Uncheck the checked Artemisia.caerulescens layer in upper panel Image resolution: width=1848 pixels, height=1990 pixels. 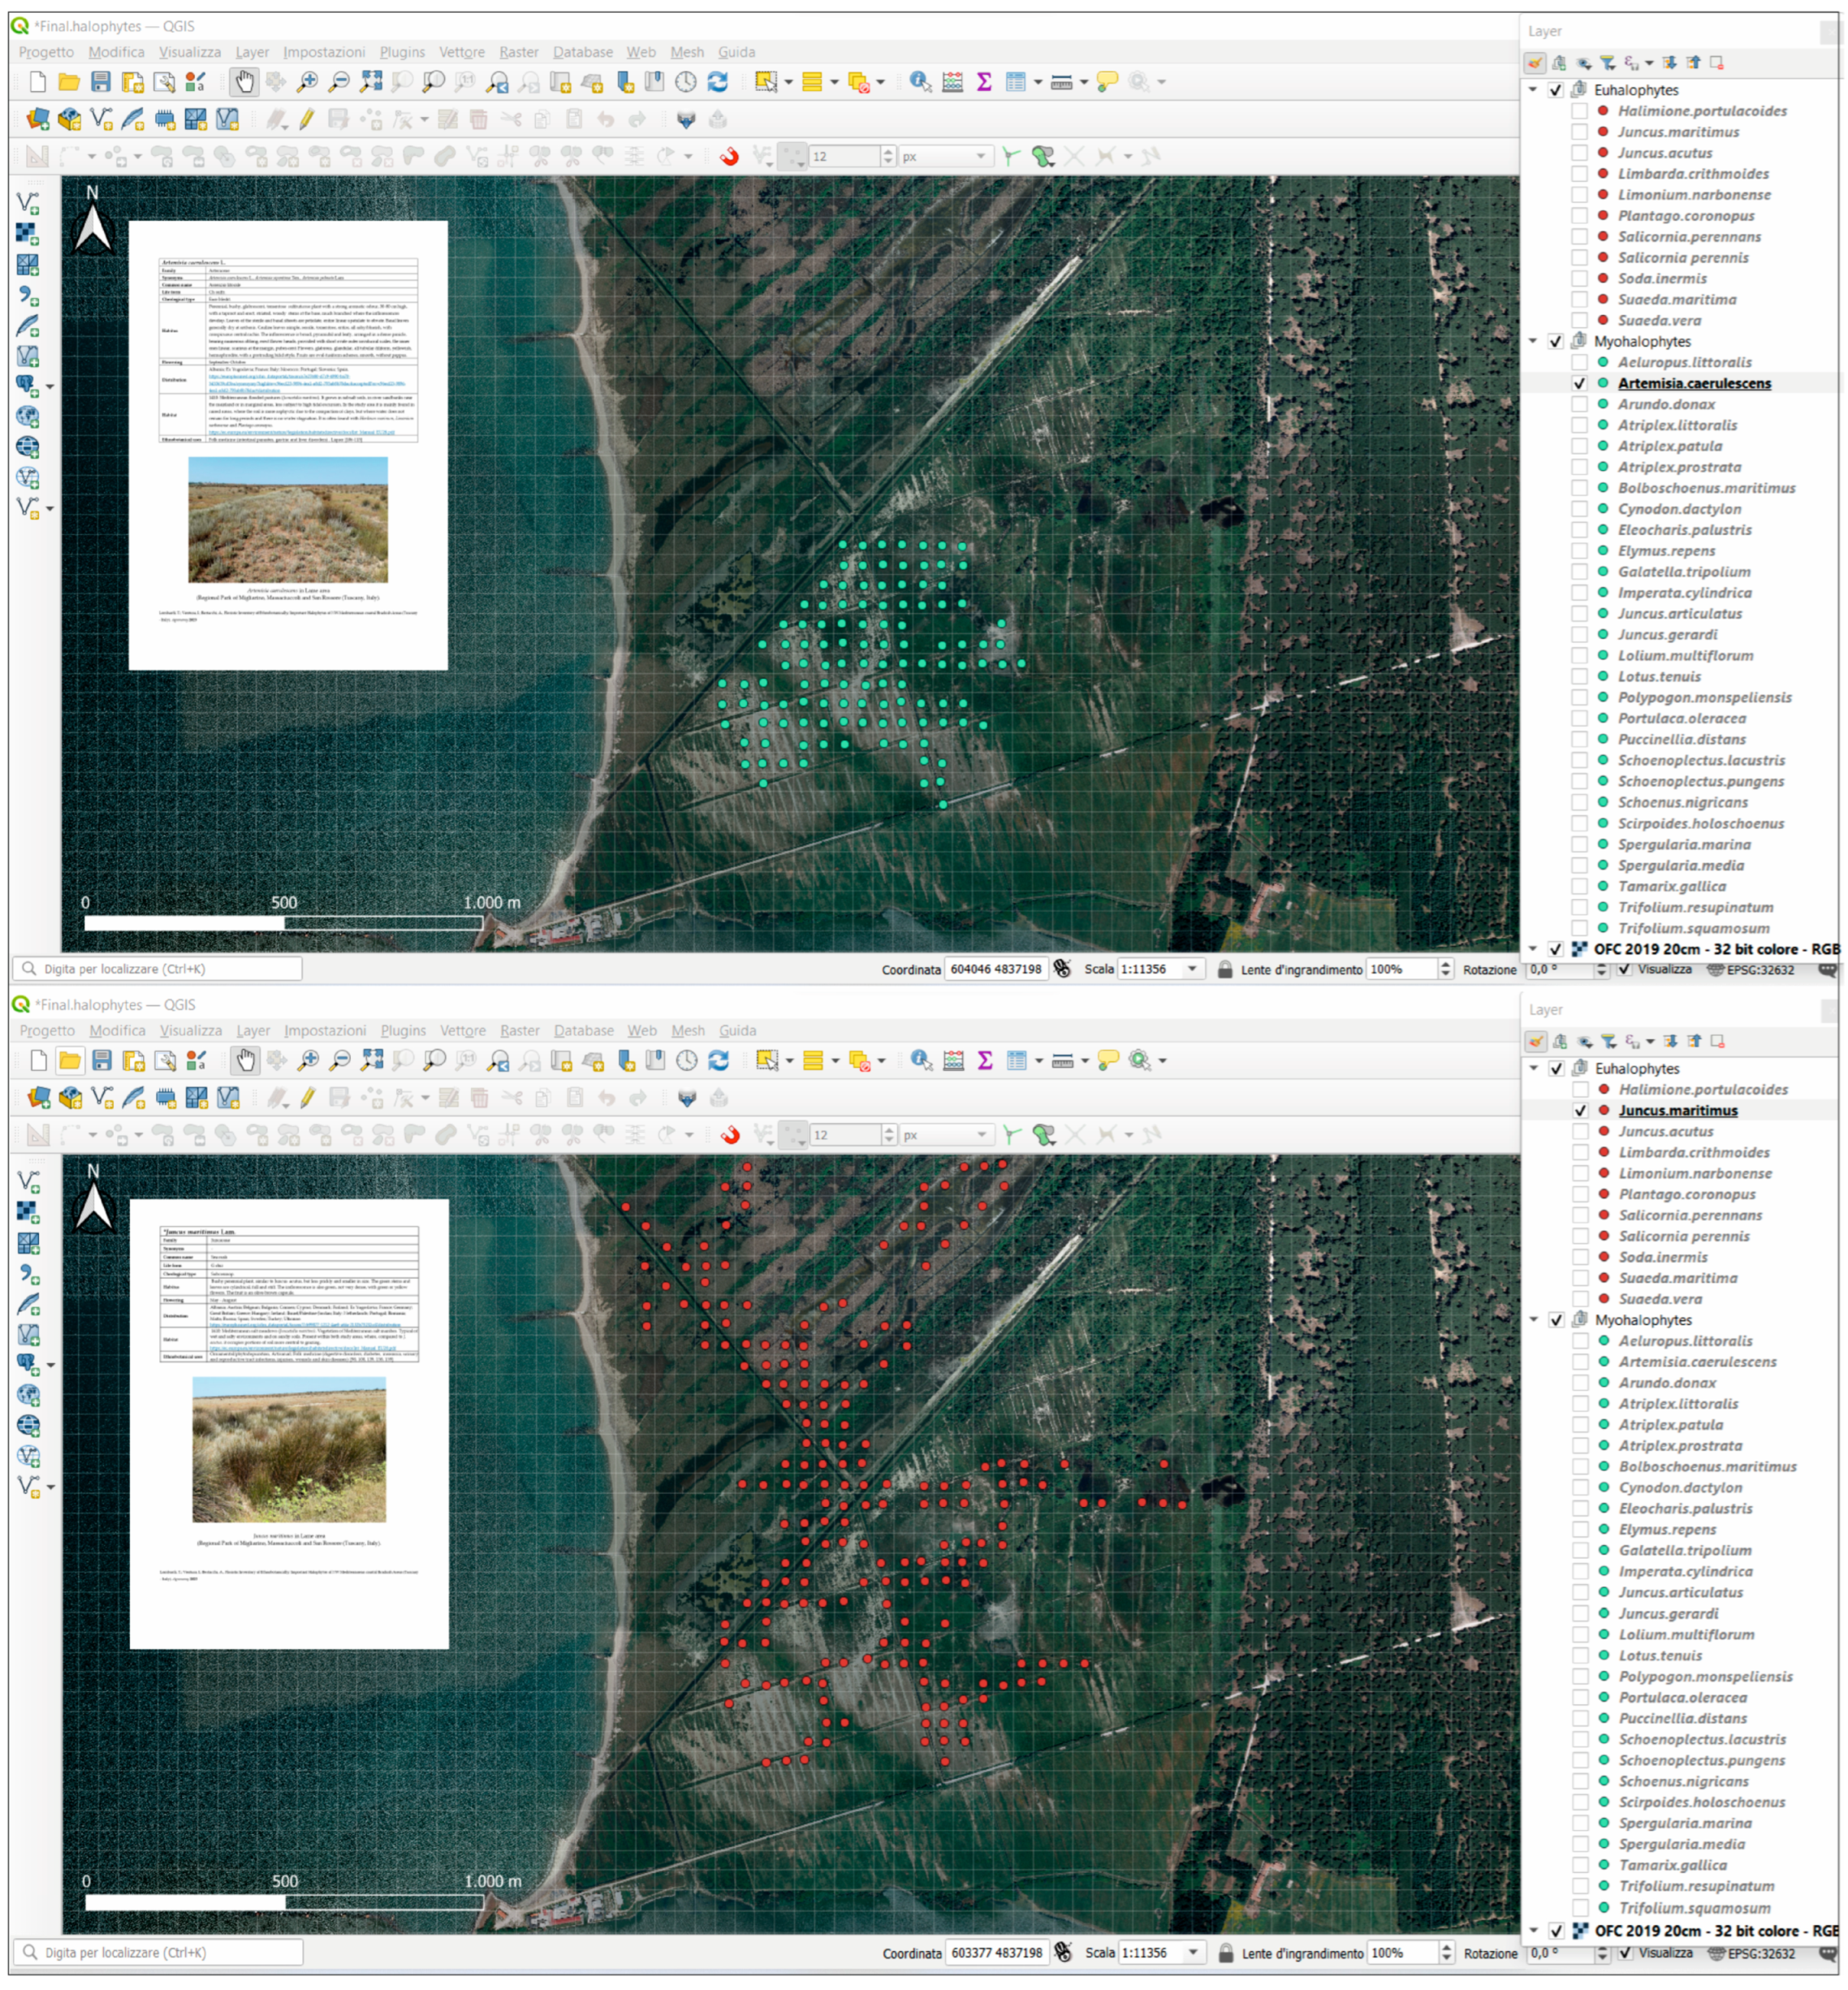click(x=1579, y=384)
